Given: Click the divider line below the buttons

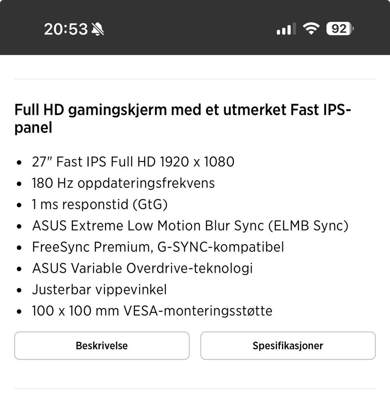Looking at the screenshot, I should coord(195,389).
